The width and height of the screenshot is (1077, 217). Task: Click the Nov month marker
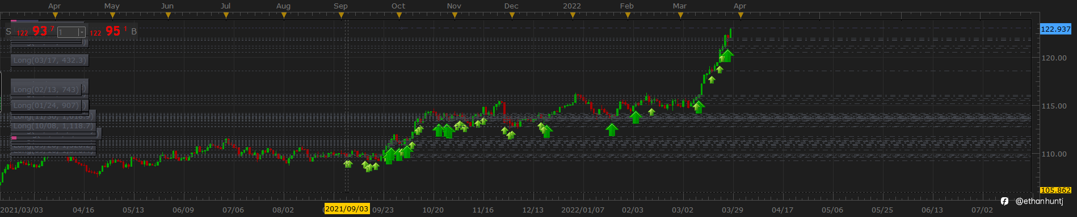pos(454,6)
